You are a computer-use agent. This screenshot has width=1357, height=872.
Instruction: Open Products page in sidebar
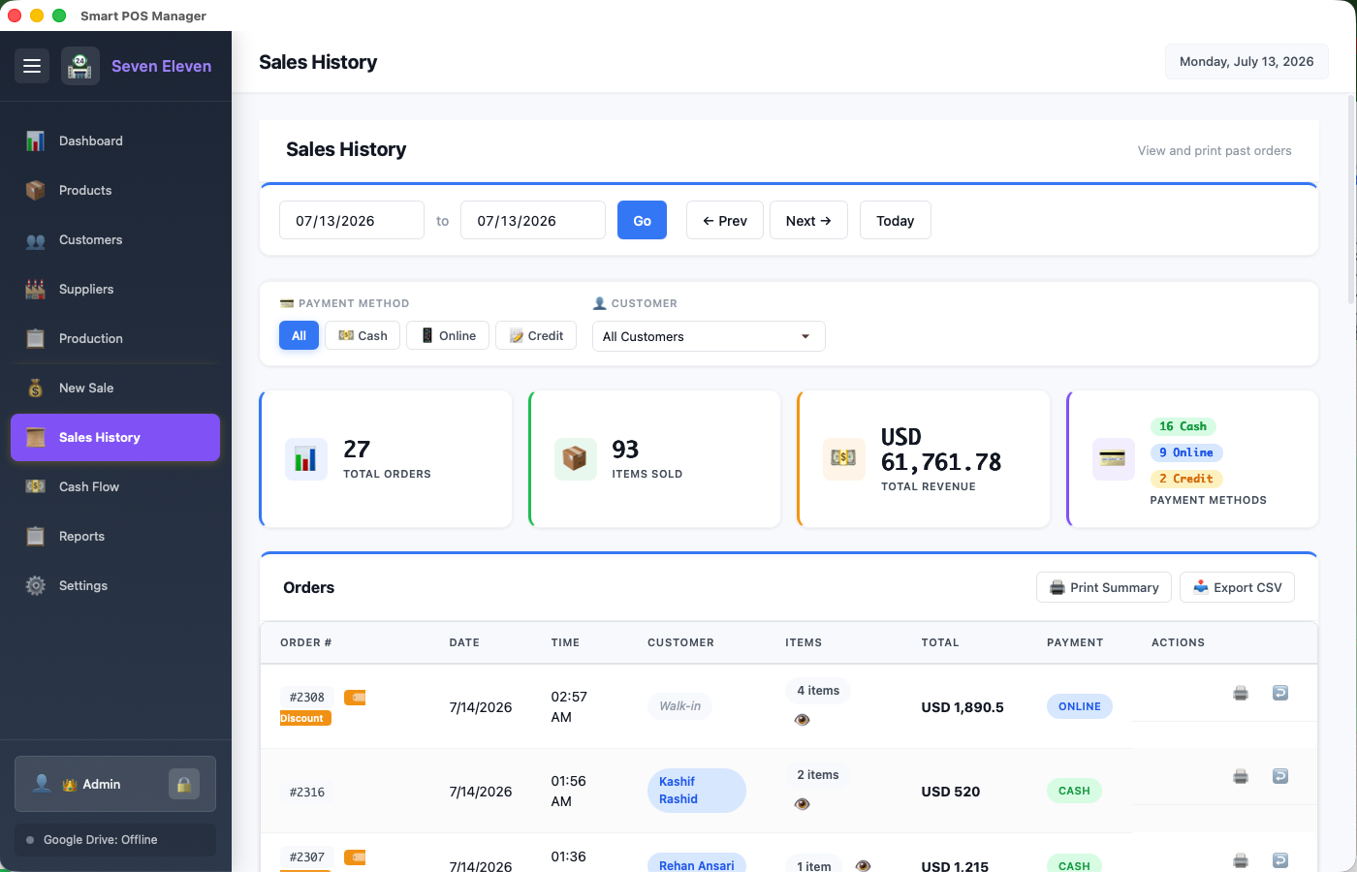coord(115,190)
